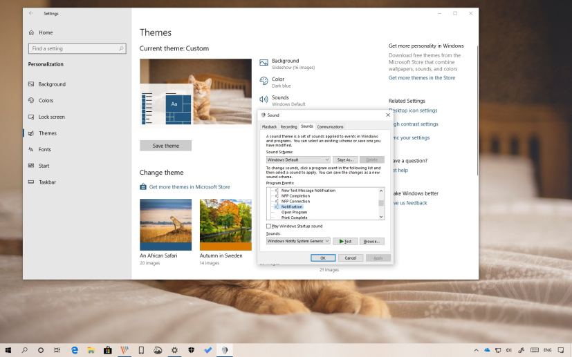Click Program Events list scroll down arrow
Image resolution: width=572 pixels, height=357 pixels.
pos(381,217)
